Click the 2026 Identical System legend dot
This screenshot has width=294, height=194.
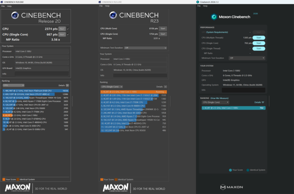248,170
